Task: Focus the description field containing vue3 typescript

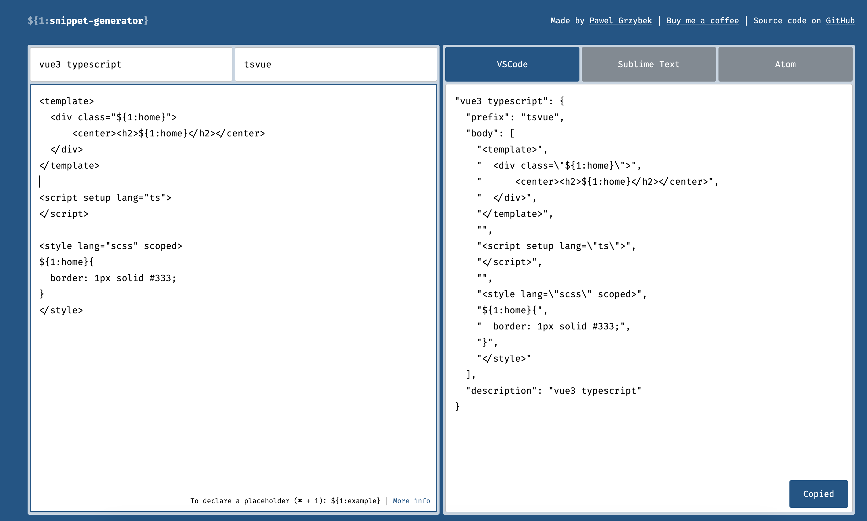Action: (x=131, y=64)
